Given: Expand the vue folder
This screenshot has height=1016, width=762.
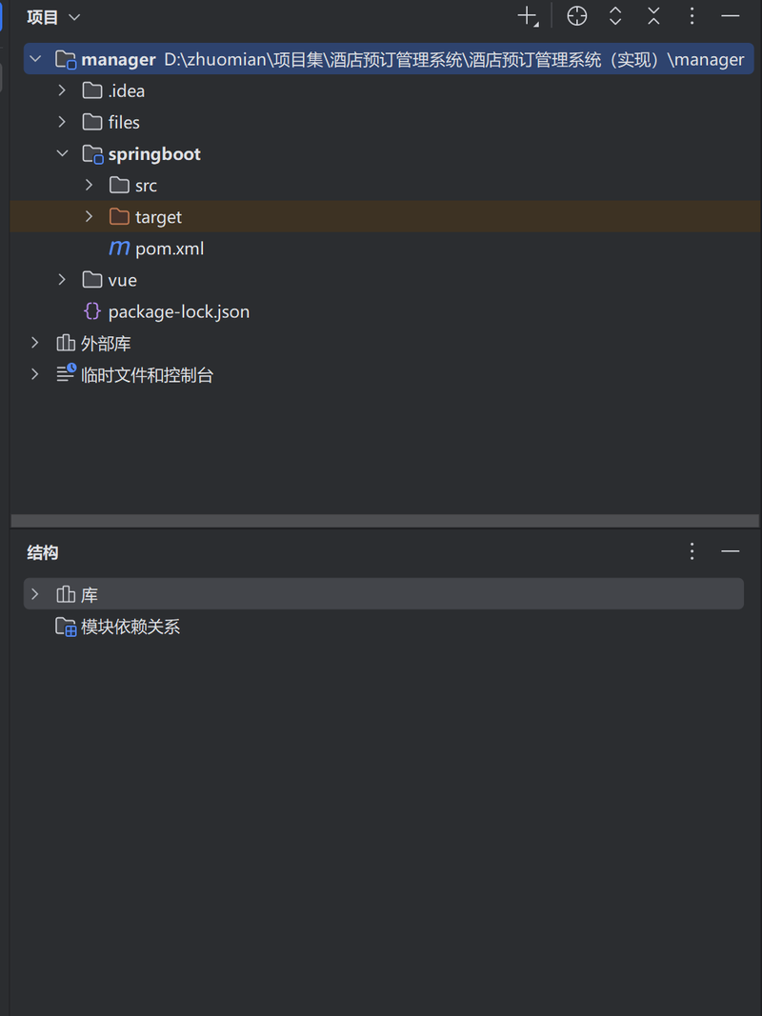Looking at the screenshot, I should tap(62, 279).
